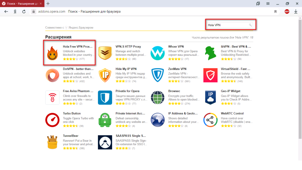Open the SAASPASS Single S... title link
Viewport: 302px width, 170px height.
coord(131,136)
